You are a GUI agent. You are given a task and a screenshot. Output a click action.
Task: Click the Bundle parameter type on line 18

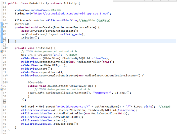point(59,27)
